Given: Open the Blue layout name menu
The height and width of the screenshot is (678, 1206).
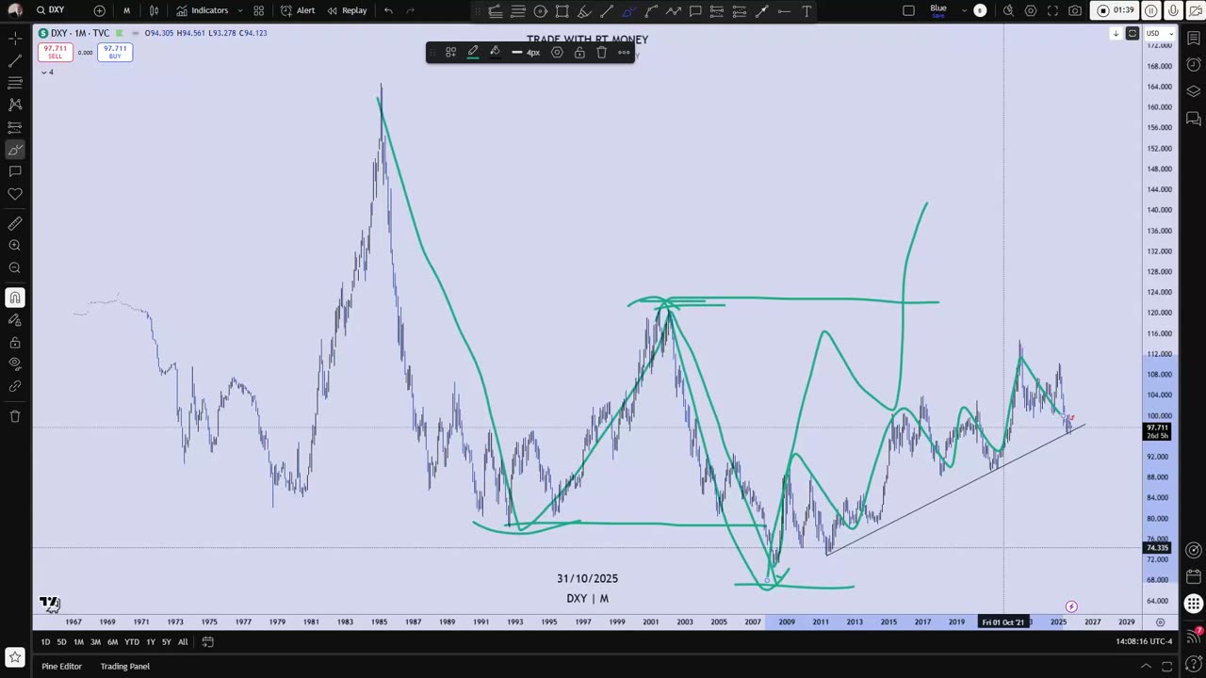Looking at the screenshot, I should (938, 10).
